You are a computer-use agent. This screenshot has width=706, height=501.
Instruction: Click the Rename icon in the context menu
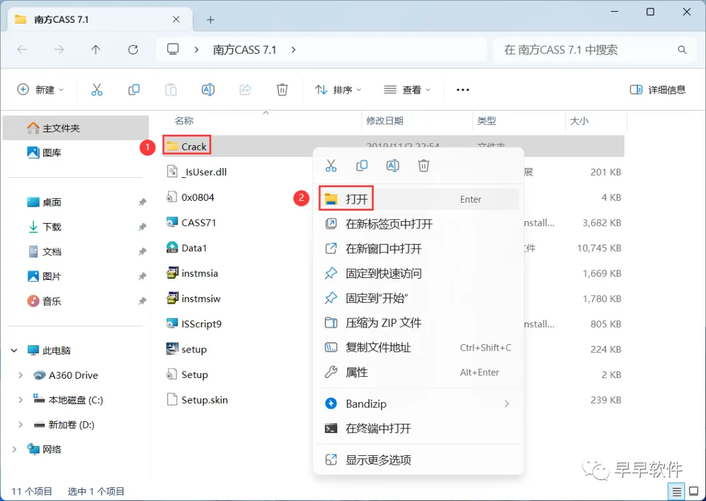point(393,165)
